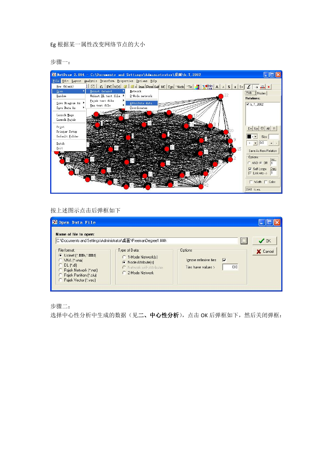Screen dimensions: 333x471
Task: Expand the Open submenu in File menu
Action: coord(69,91)
